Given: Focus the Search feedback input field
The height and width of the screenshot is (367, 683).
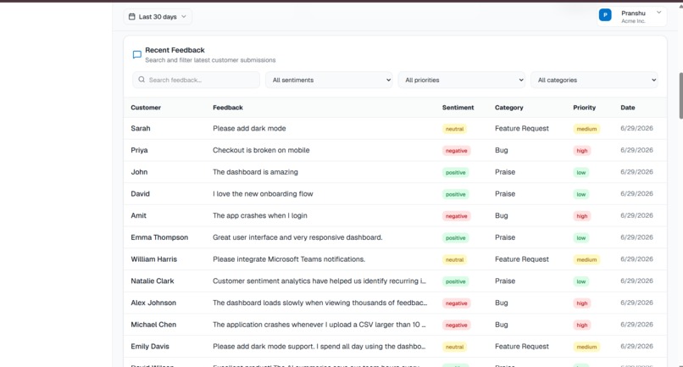Looking at the screenshot, I should tap(196, 80).
